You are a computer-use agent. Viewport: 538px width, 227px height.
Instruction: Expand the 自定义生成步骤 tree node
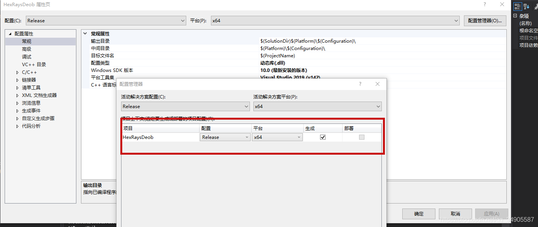(17, 119)
